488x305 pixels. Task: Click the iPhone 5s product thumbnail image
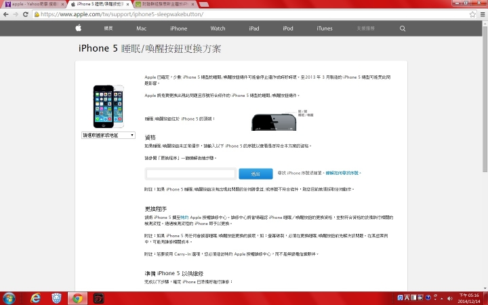108,106
